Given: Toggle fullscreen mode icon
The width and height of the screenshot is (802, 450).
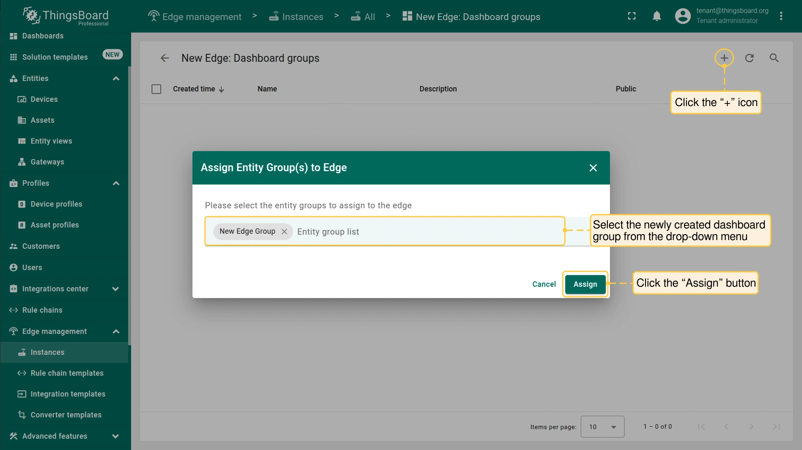Looking at the screenshot, I should coord(632,16).
